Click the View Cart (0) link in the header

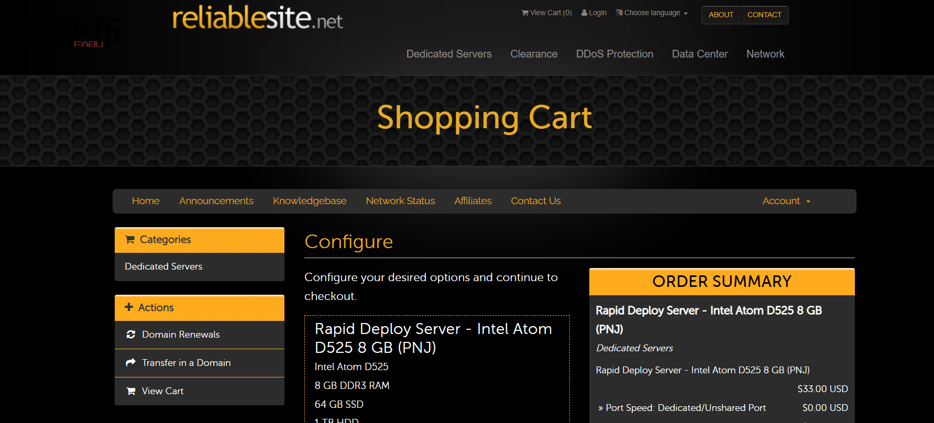coord(546,13)
